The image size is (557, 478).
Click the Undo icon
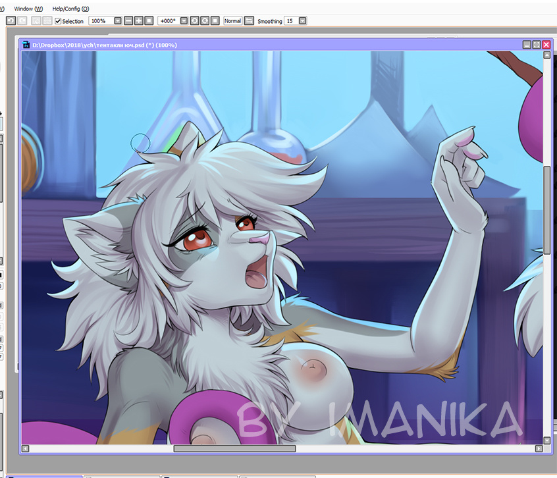[x=11, y=21]
